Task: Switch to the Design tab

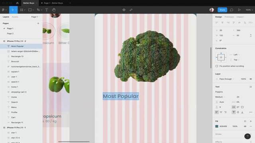Action: [218, 17]
